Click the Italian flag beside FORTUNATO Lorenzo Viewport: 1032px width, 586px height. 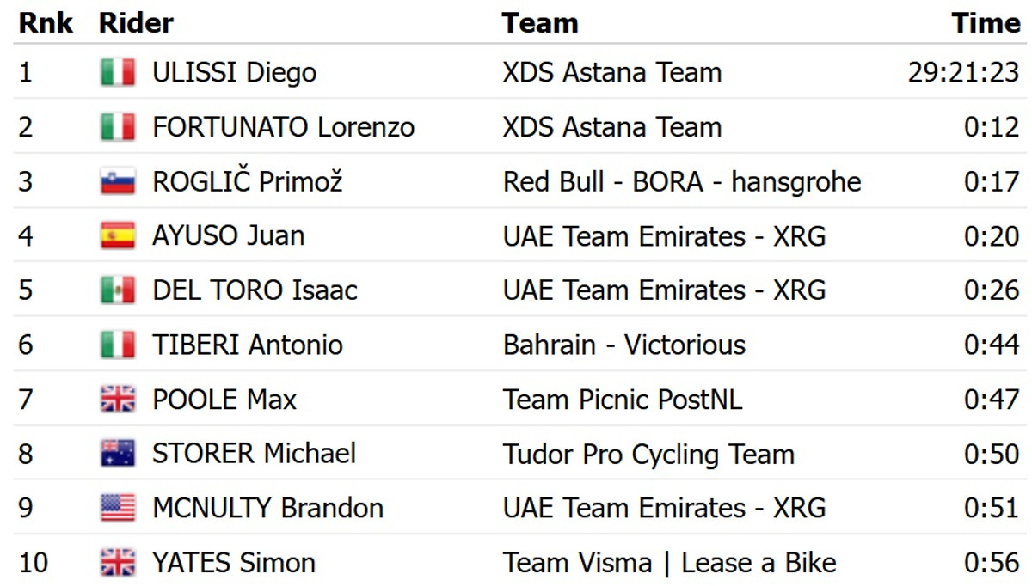(x=118, y=127)
